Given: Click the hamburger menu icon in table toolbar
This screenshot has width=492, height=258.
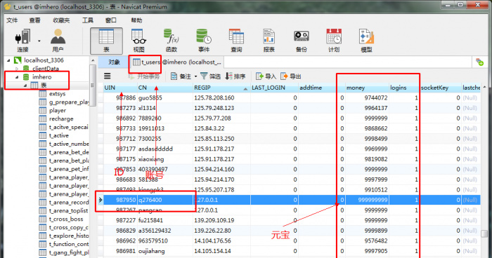Looking at the screenshot, I should [x=108, y=76].
